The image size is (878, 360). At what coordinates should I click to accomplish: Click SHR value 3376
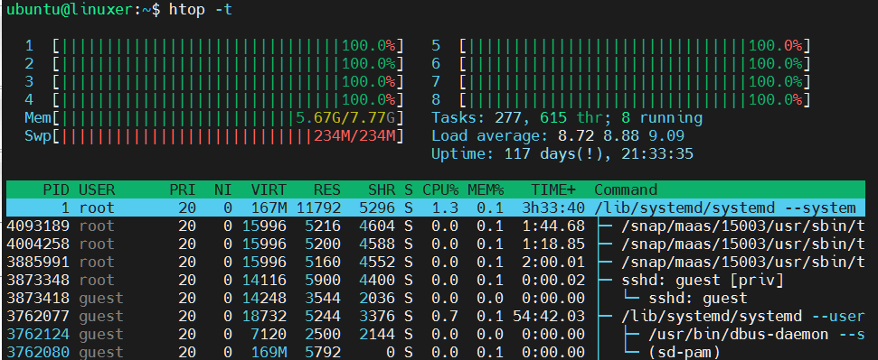[377, 317]
